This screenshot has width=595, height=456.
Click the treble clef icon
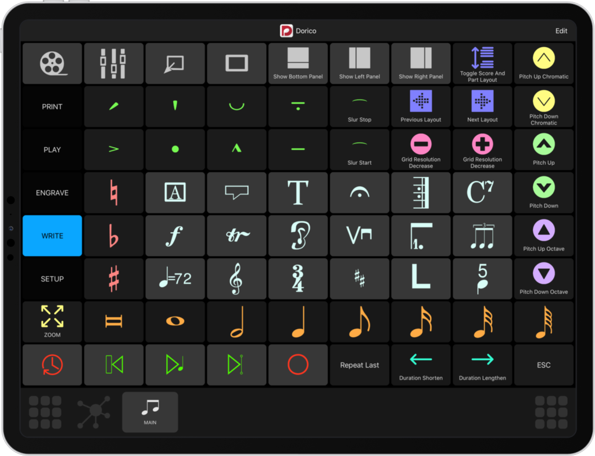[236, 279]
